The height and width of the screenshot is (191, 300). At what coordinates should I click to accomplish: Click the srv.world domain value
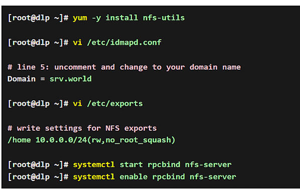(x=71, y=79)
